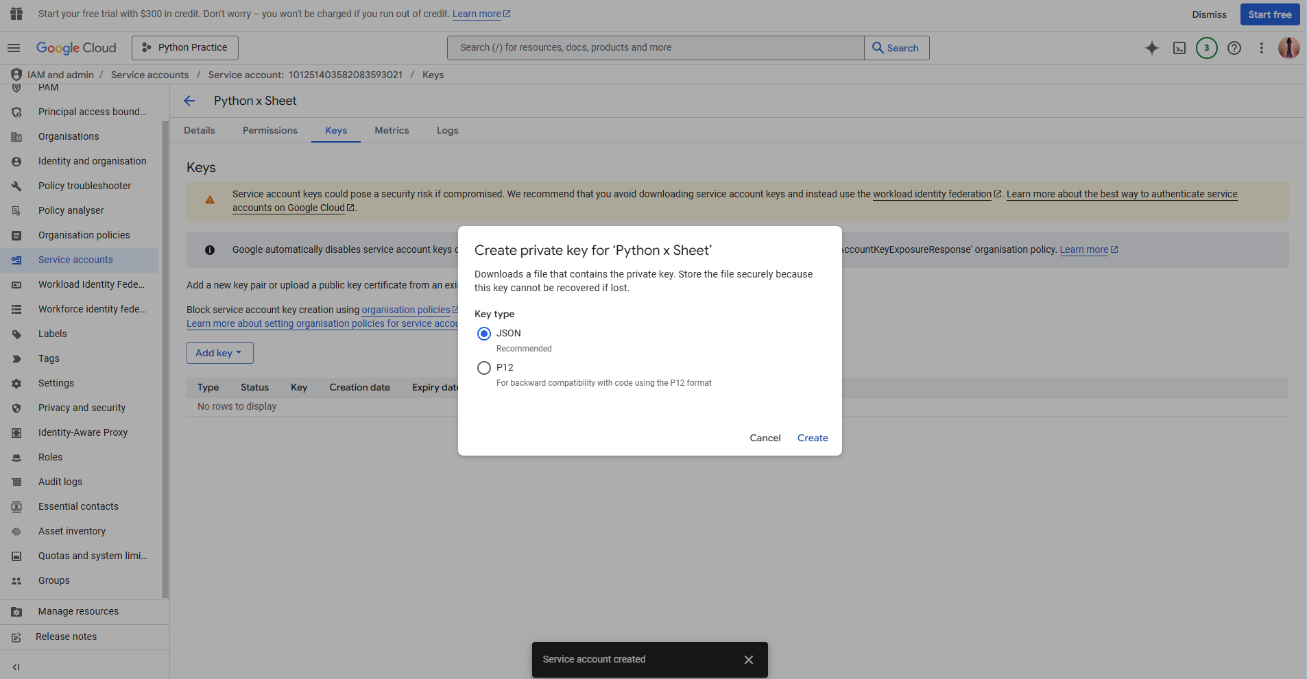The height and width of the screenshot is (679, 1307).
Task: Click the Settings gear icon in sidebar
Action: [16, 383]
